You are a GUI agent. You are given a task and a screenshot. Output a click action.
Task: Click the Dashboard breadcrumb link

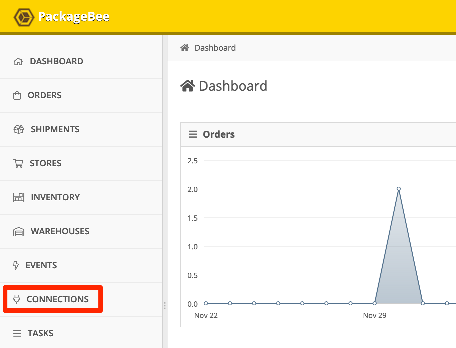click(x=215, y=48)
